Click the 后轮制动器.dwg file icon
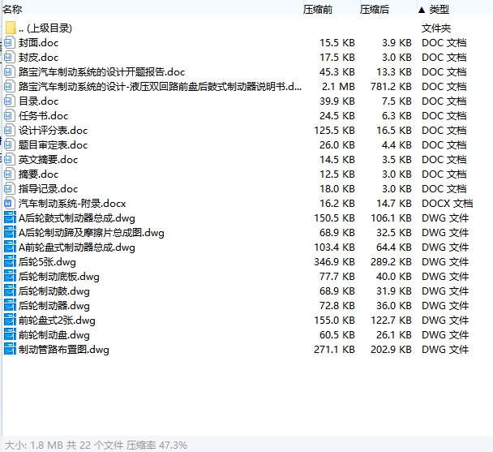493x452 pixels. click(10, 306)
